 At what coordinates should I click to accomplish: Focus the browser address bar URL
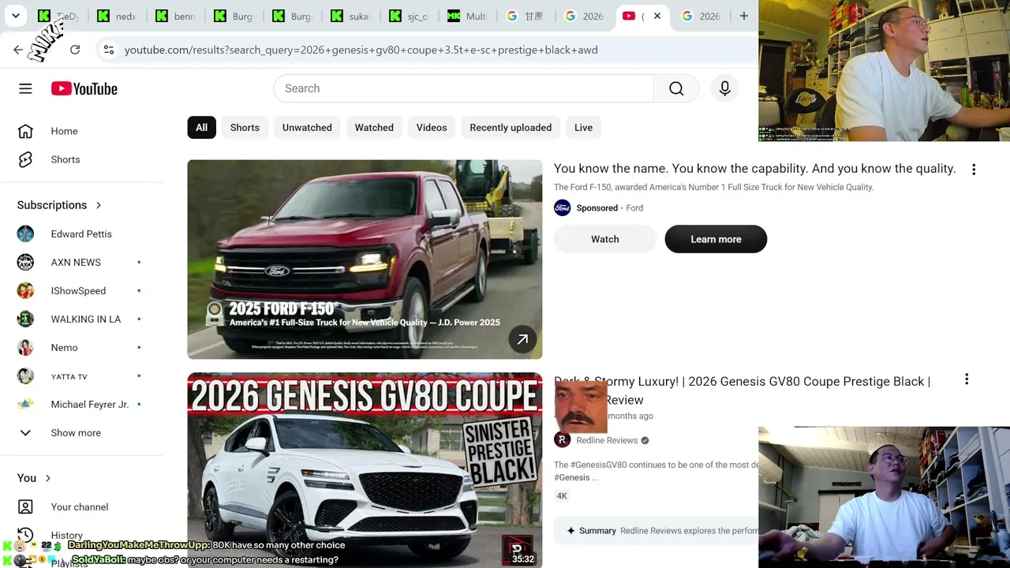point(361,50)
